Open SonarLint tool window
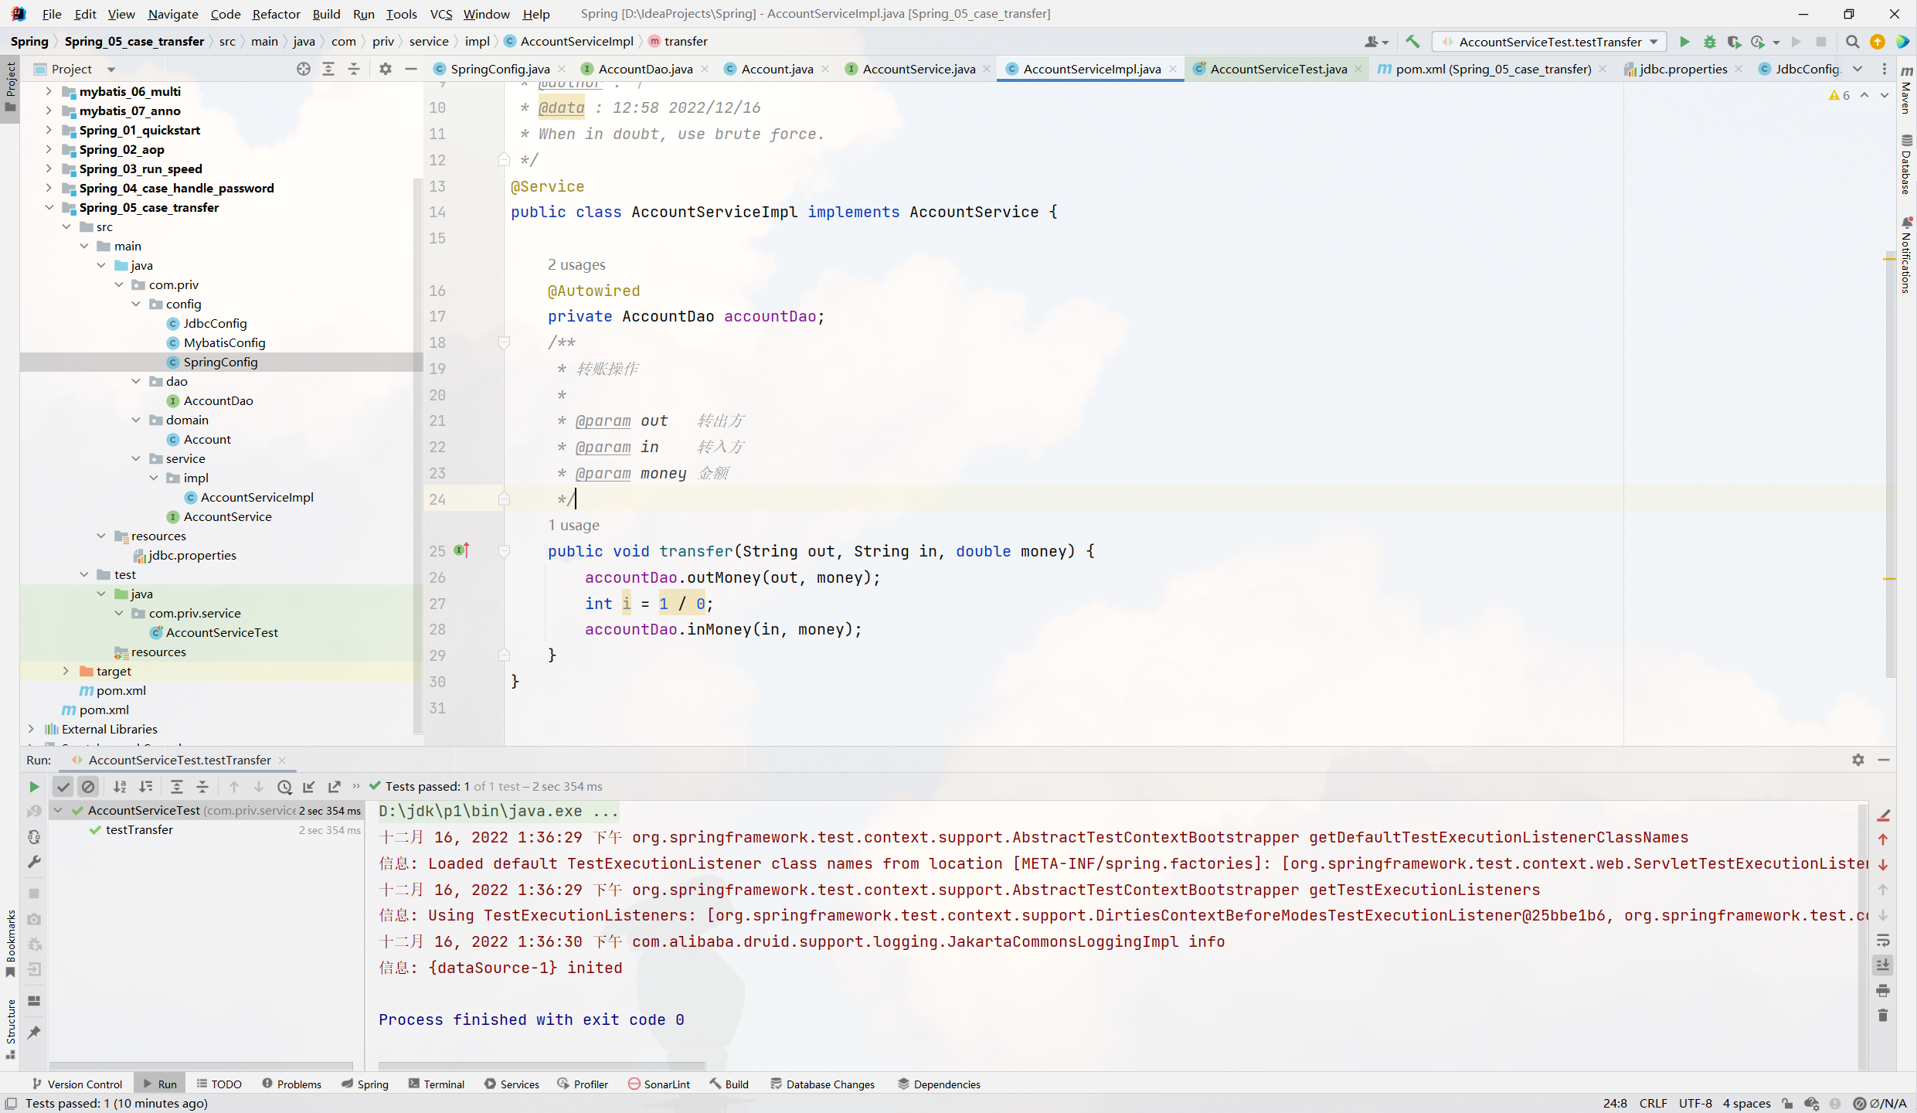The width and height of the screenshot is (1917, 1113). coord(659,1084)
